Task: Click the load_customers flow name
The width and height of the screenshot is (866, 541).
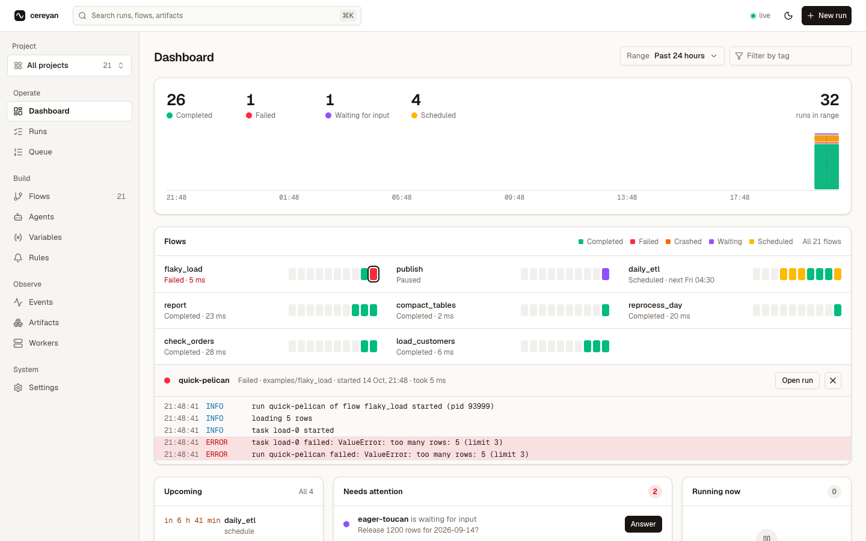Action: 425,341
